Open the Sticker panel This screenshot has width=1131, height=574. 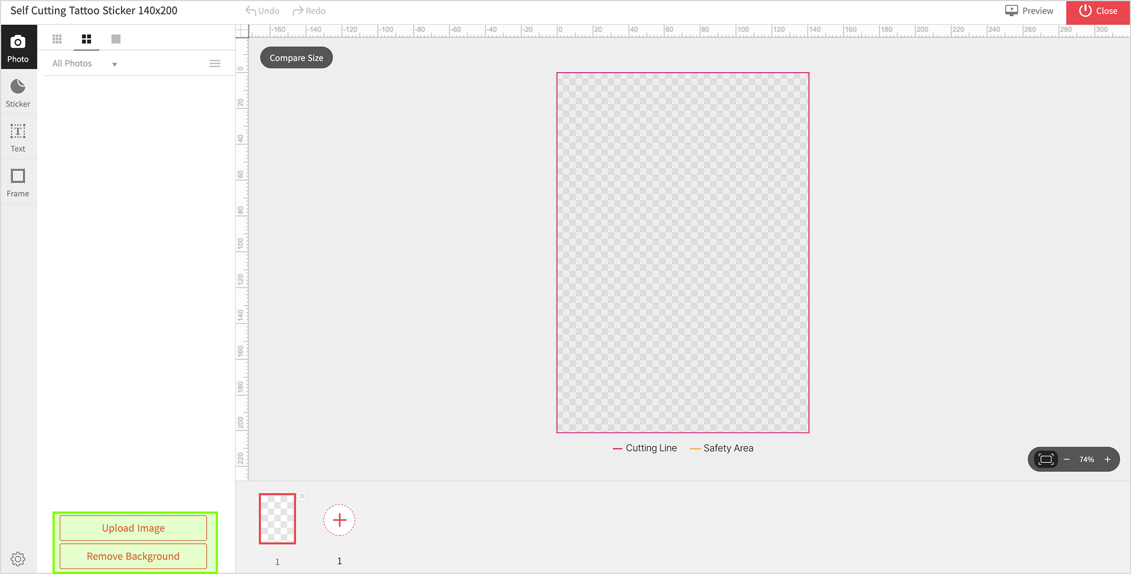(18, 93)
